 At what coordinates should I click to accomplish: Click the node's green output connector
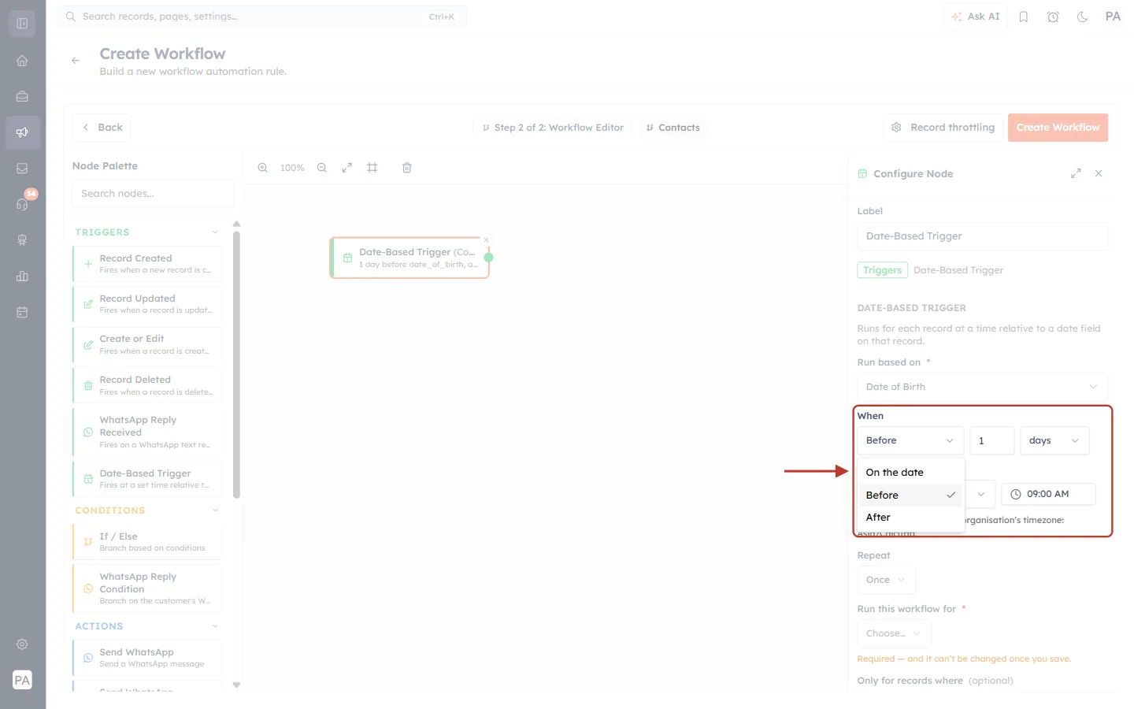(488, 258)
